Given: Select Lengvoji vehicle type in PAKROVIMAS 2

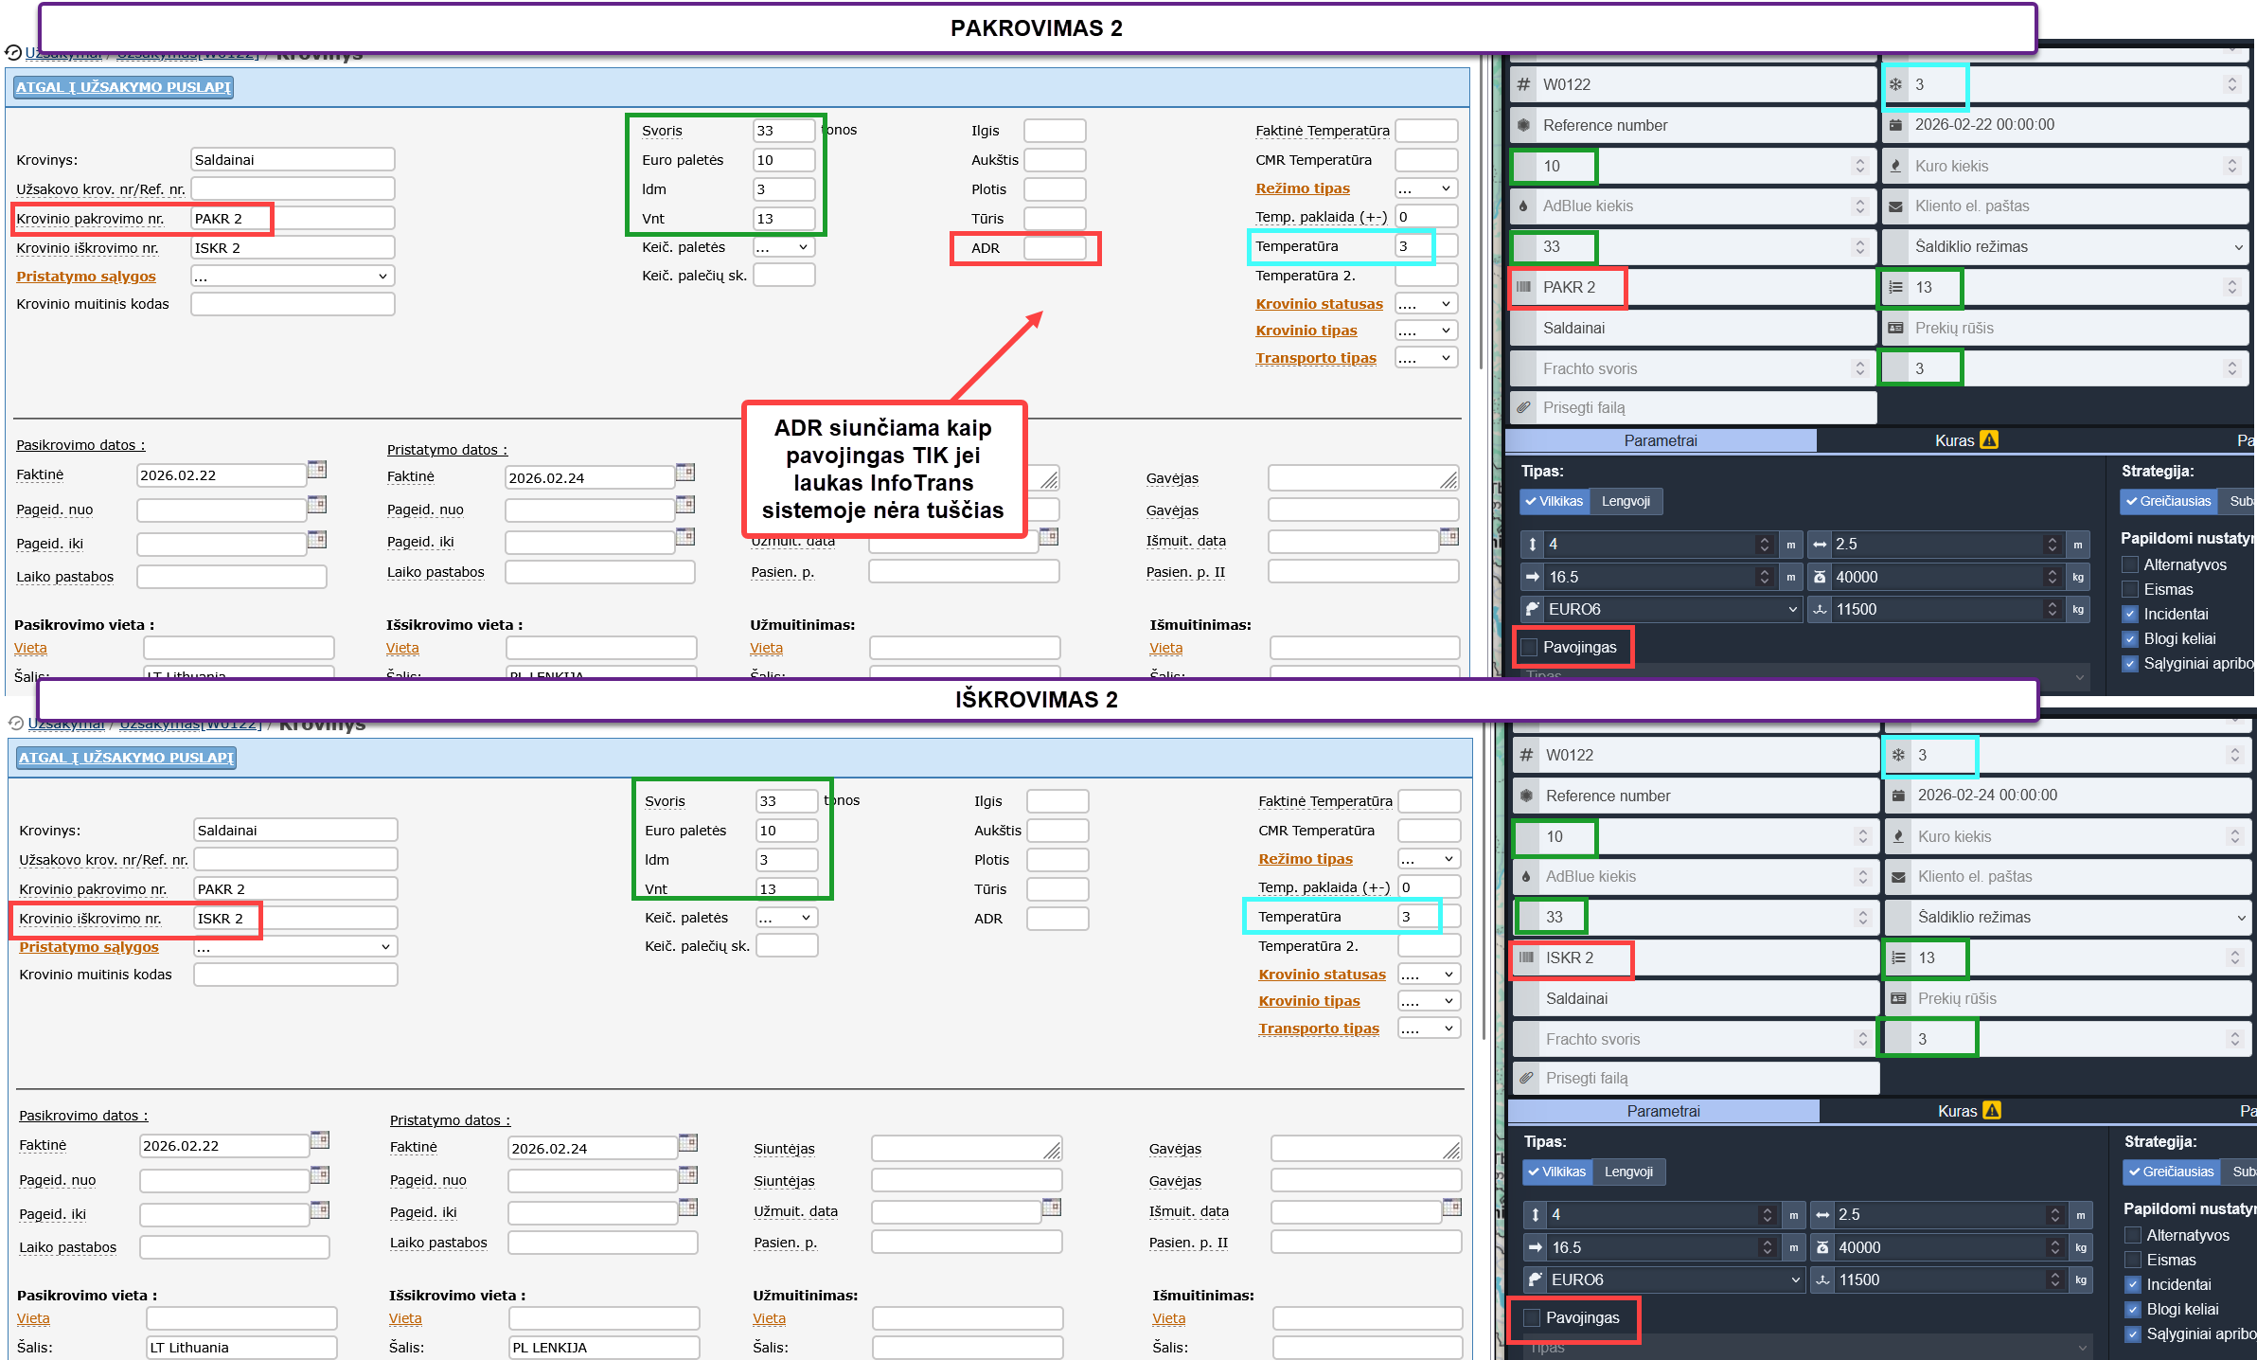Looking at the screenshot, I should [x=1626, y=501].
